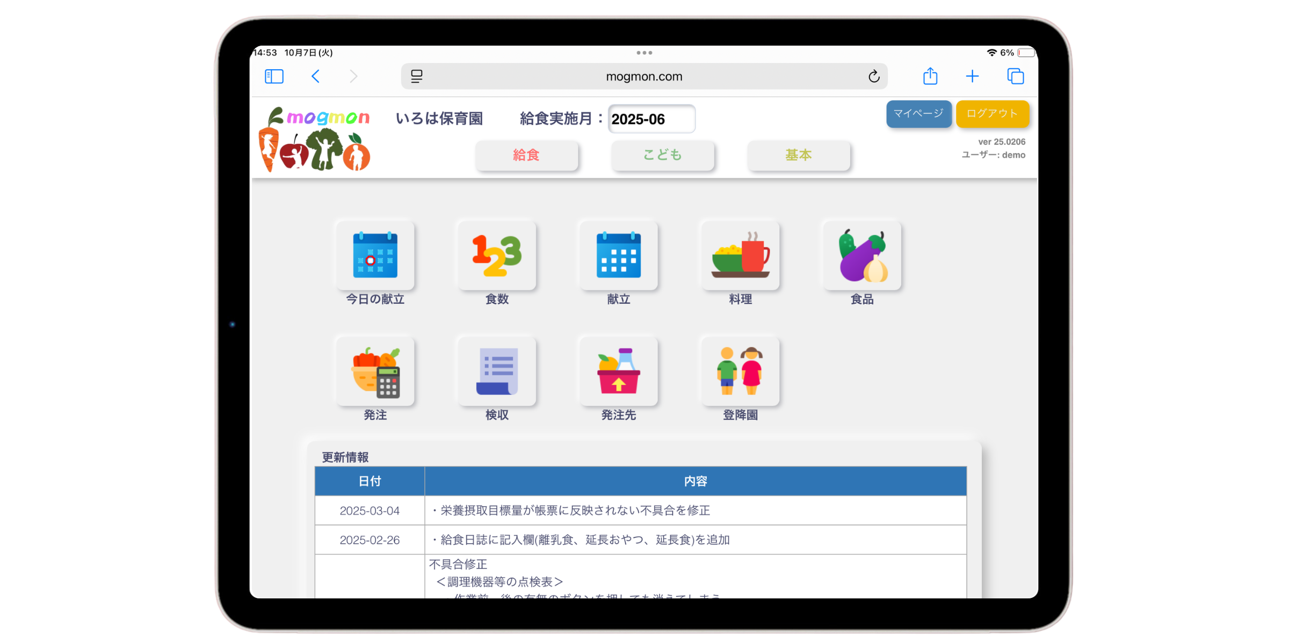Screen dimensions: 1289x644
Task: Click the 給食実施月 month field
Action: (651, 119)
